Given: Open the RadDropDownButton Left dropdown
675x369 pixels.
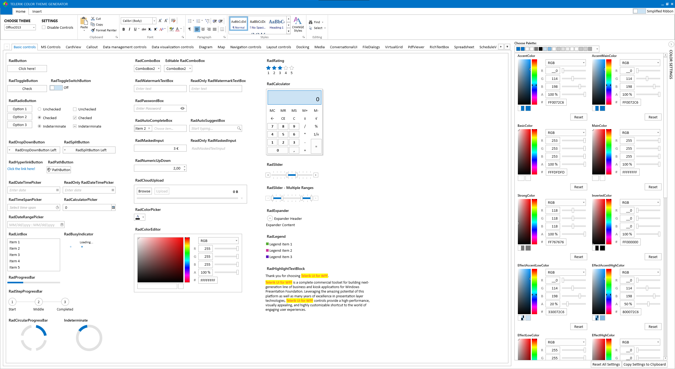Looking at the screenshot, I should [x=34, y=150].
